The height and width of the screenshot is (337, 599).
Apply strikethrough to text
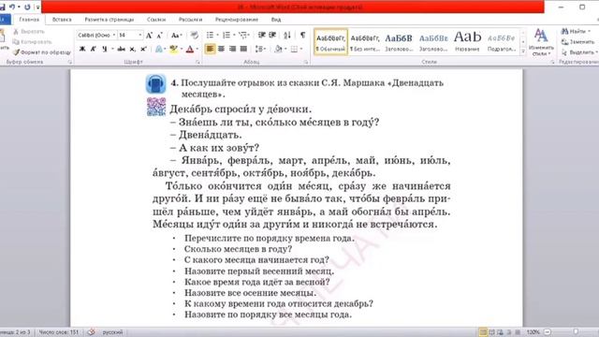(x=122, y=49)
